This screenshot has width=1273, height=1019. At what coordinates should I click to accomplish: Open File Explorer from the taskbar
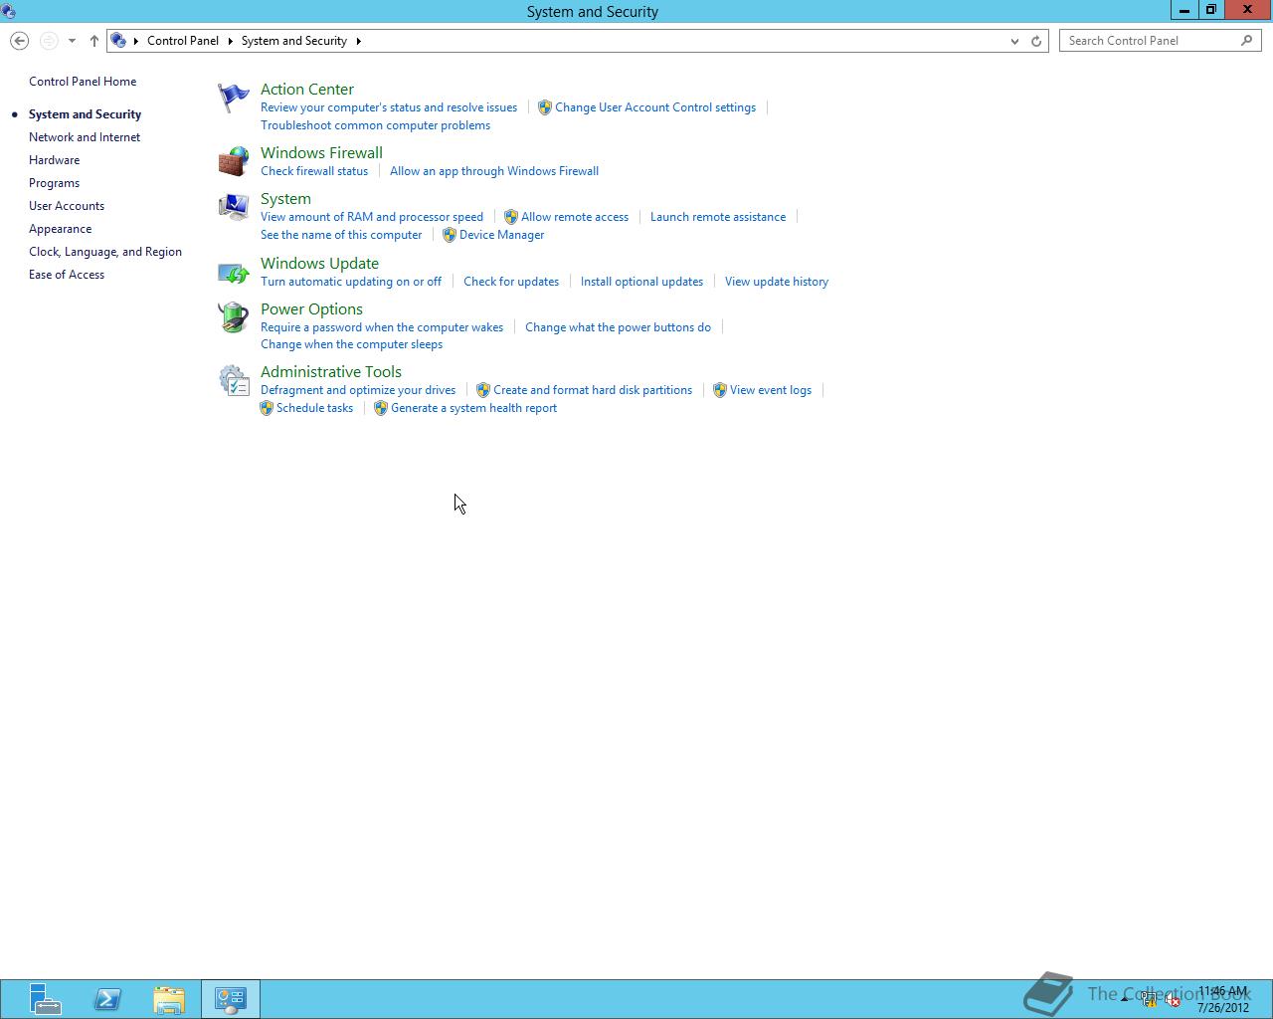(x=169, y=999)
